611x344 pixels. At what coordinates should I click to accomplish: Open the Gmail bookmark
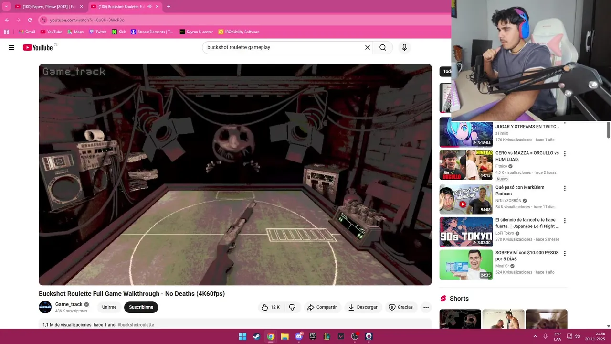pos(27,32)
